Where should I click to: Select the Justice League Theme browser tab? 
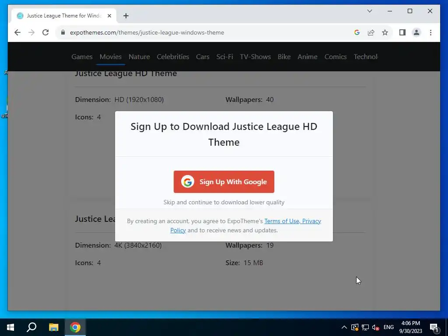tap(64, 16)
